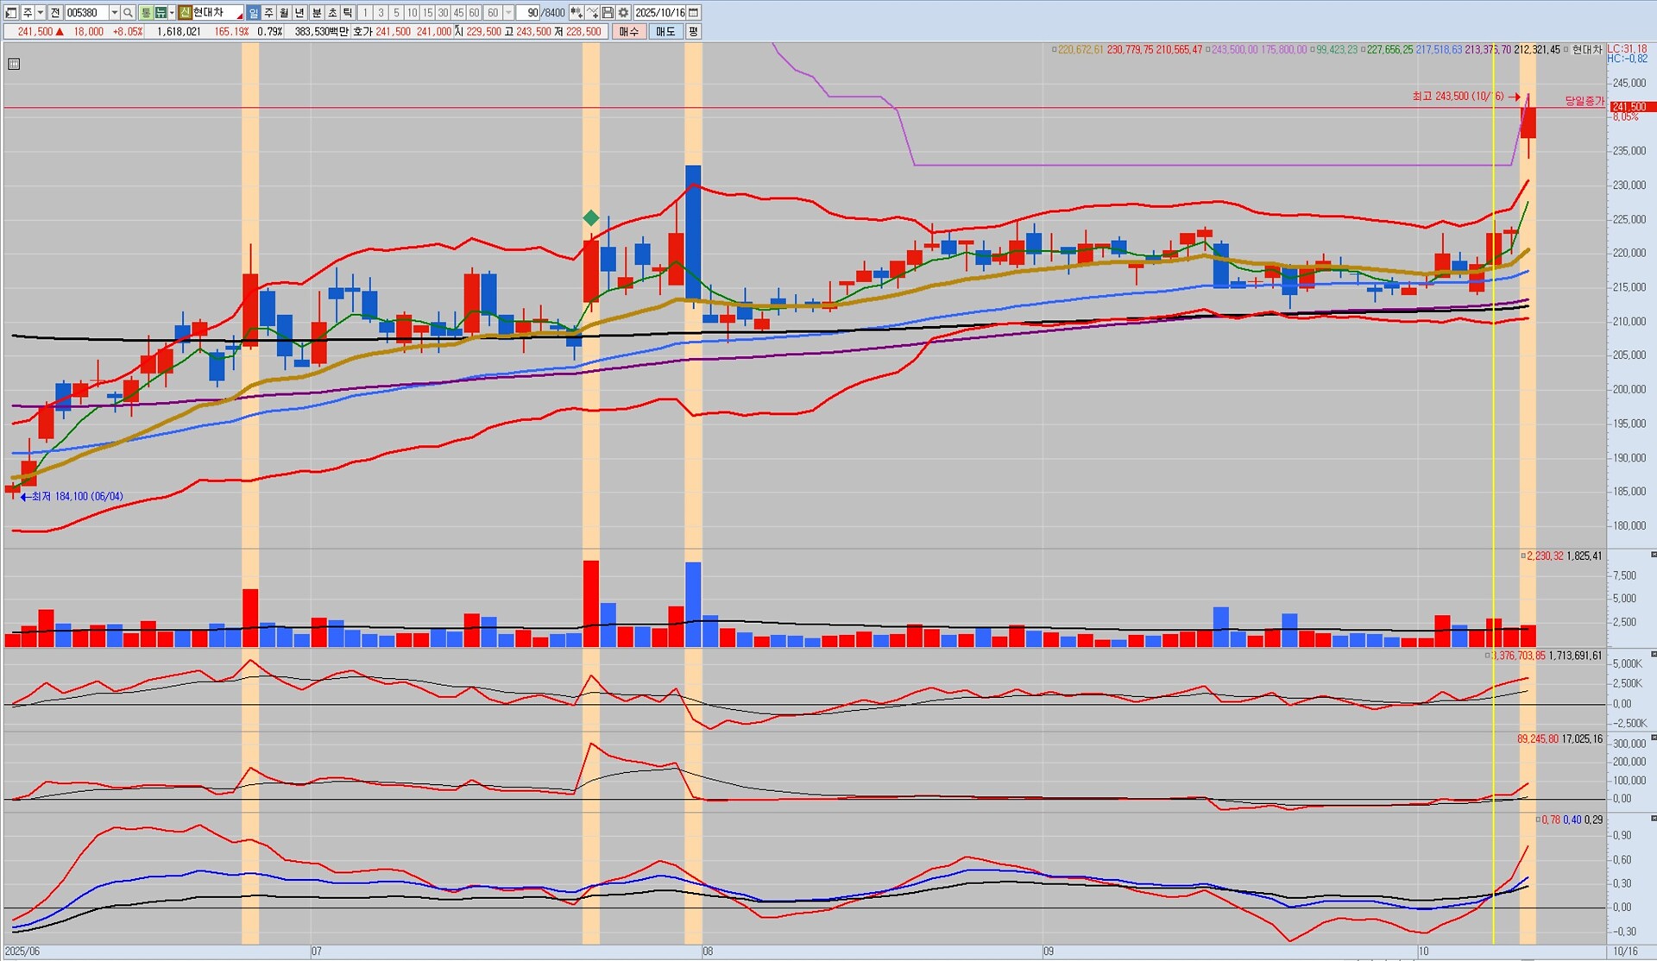Open the date picker calendar icon

pos(693,13)
